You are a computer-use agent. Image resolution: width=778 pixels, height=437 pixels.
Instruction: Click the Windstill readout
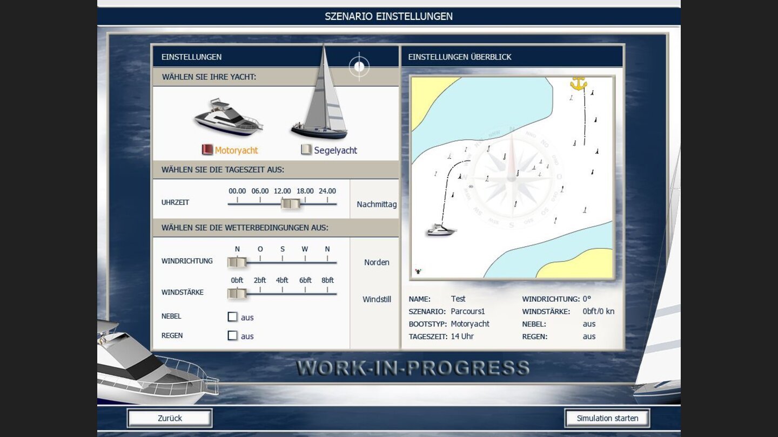pyautogui.click(x=377, y=299)
